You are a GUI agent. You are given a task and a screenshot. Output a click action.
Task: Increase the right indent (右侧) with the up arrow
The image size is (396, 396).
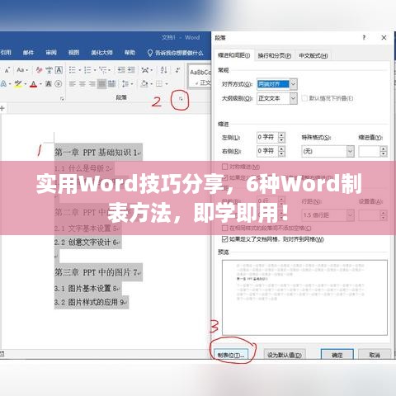pos(281,148)
